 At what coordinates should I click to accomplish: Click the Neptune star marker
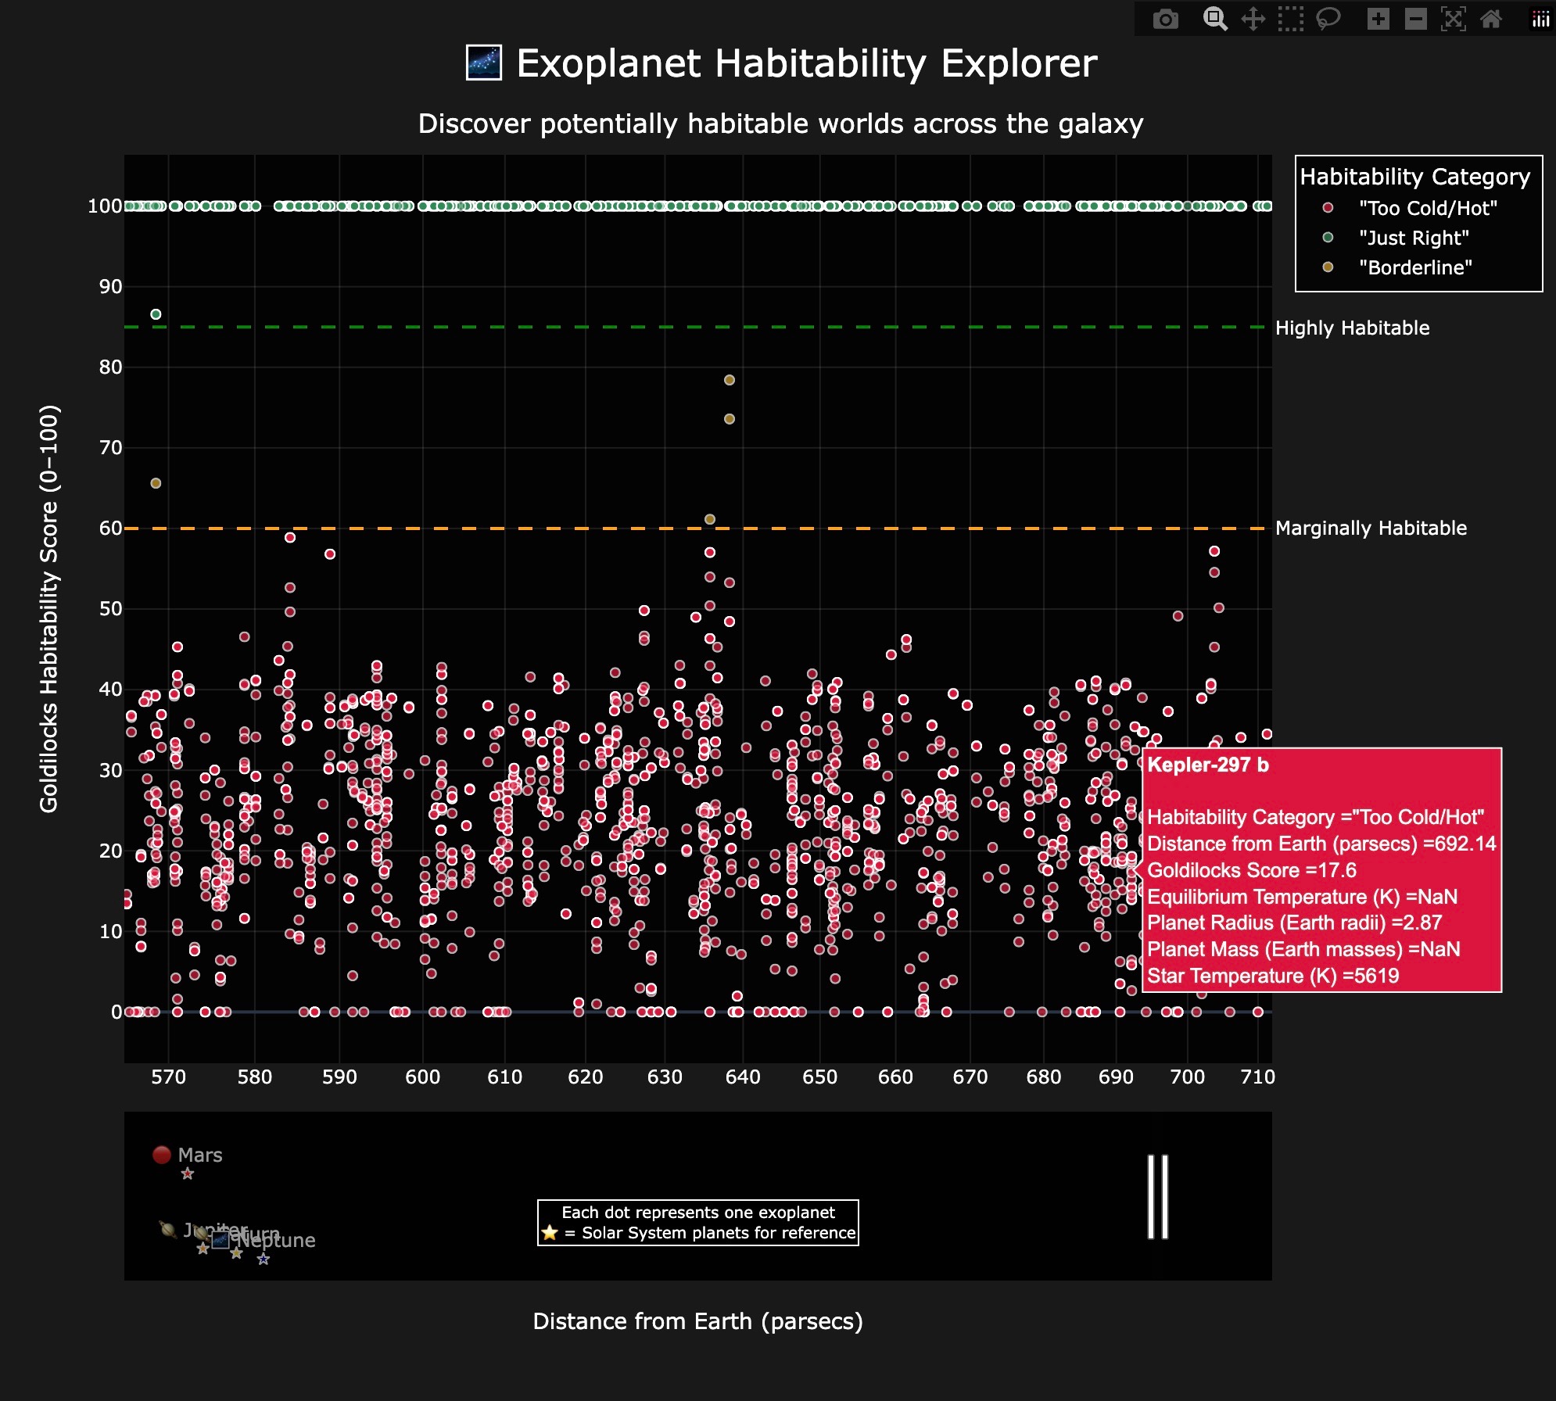264,1259
